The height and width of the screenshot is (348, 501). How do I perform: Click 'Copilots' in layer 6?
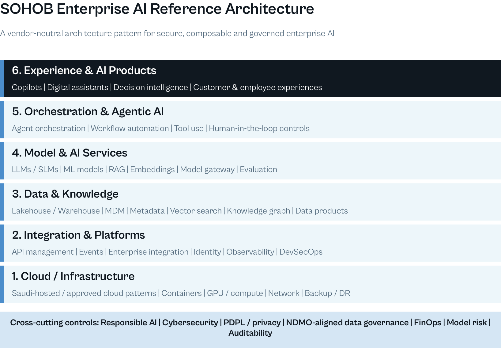pos(27,88)
